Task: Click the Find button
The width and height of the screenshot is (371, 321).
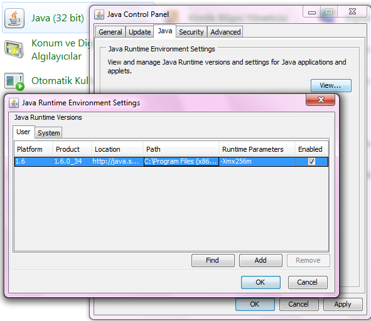Action: tap(213, 260)
